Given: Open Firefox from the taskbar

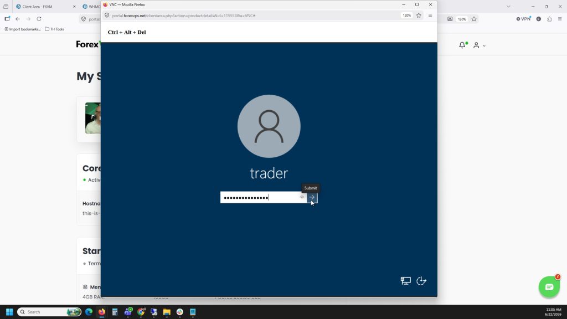Looking at the screenshot, I should point(102,312).
